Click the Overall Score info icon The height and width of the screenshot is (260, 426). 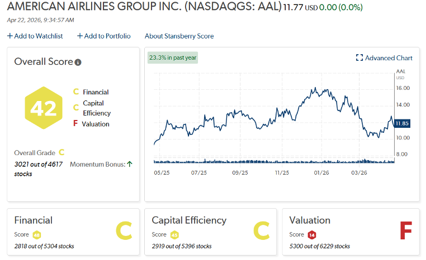click(x=78, y=62)
